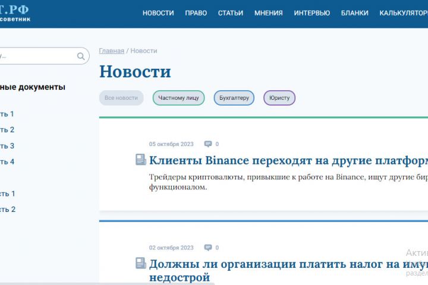The image size is (428, 285).
Task: Open sidebar link ending in 'сть 1'
Action: coord(8,194)
